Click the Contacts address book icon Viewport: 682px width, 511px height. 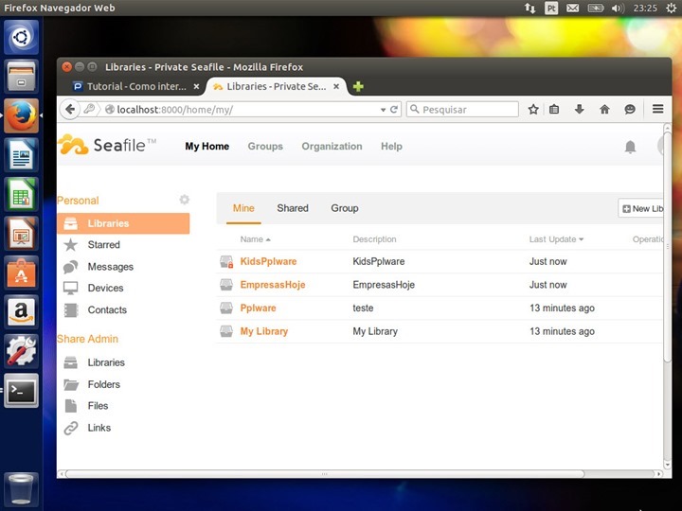[70, 309]
